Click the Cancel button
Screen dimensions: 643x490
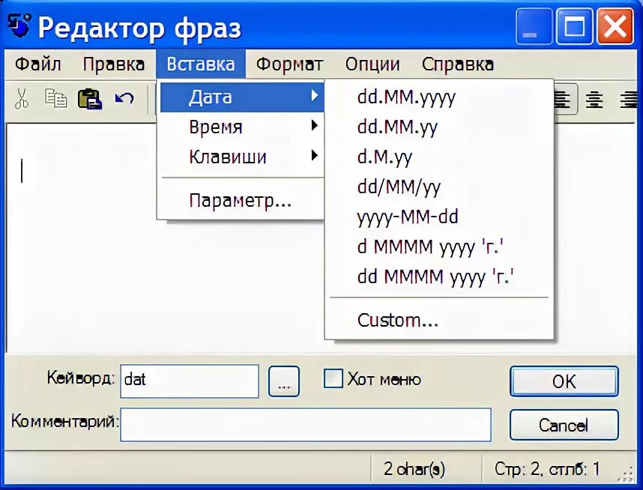tap(564, 425)
